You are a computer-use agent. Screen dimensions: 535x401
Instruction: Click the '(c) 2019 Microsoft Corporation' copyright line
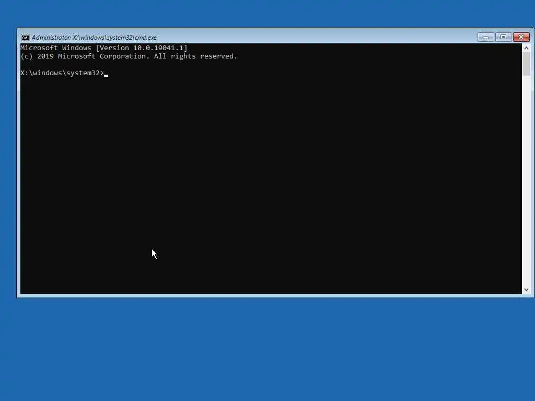129,56
